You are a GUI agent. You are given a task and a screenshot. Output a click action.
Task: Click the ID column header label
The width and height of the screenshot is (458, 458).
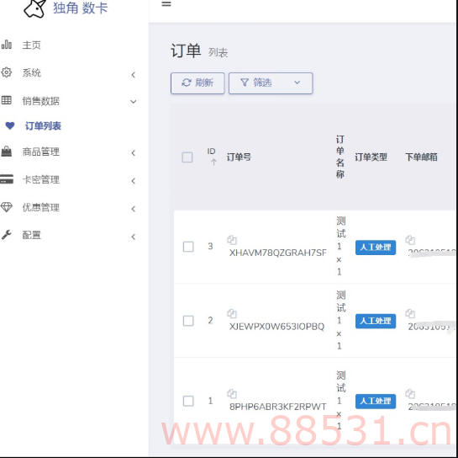(211, 152)
